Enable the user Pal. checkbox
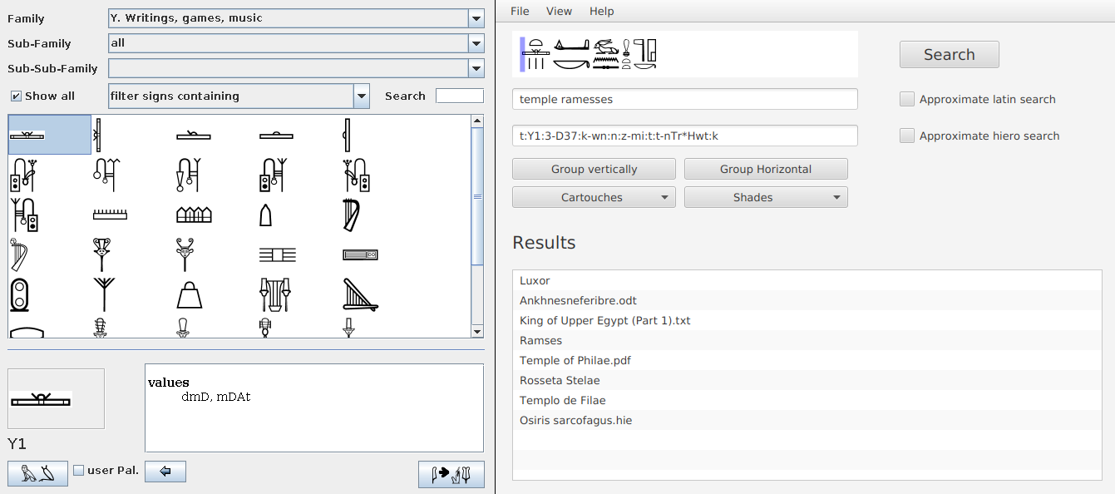This screenshot has width=1115, height=494. (79, 471)
